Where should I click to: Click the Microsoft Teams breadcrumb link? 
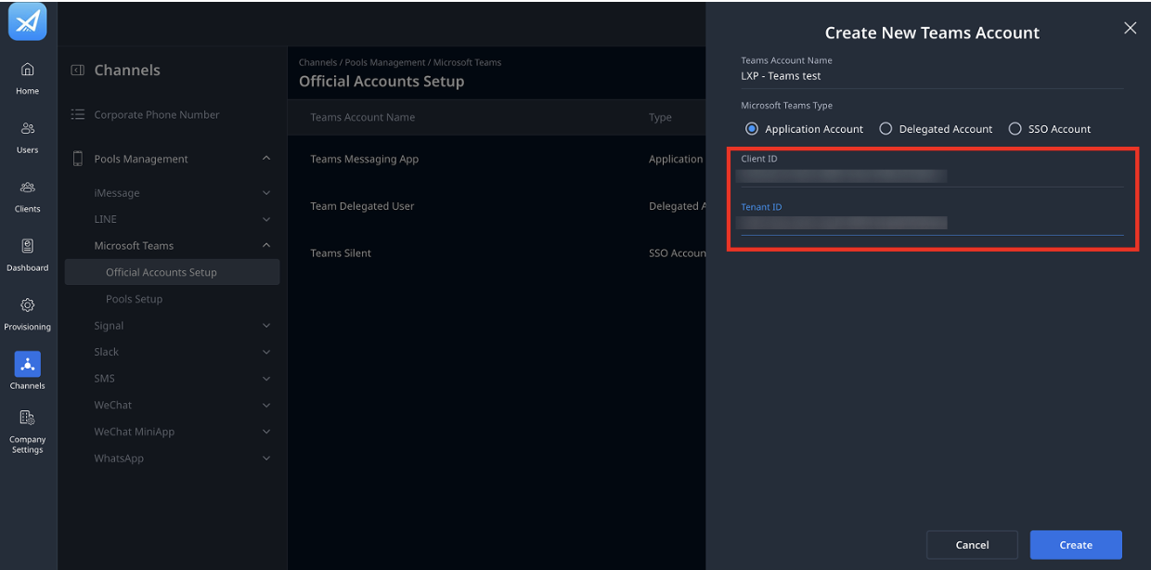(x=467, y=62)
